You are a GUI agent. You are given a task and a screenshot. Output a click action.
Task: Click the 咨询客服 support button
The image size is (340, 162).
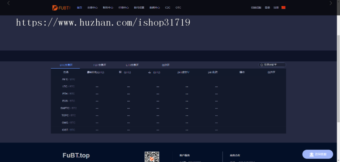coord(318,154)
